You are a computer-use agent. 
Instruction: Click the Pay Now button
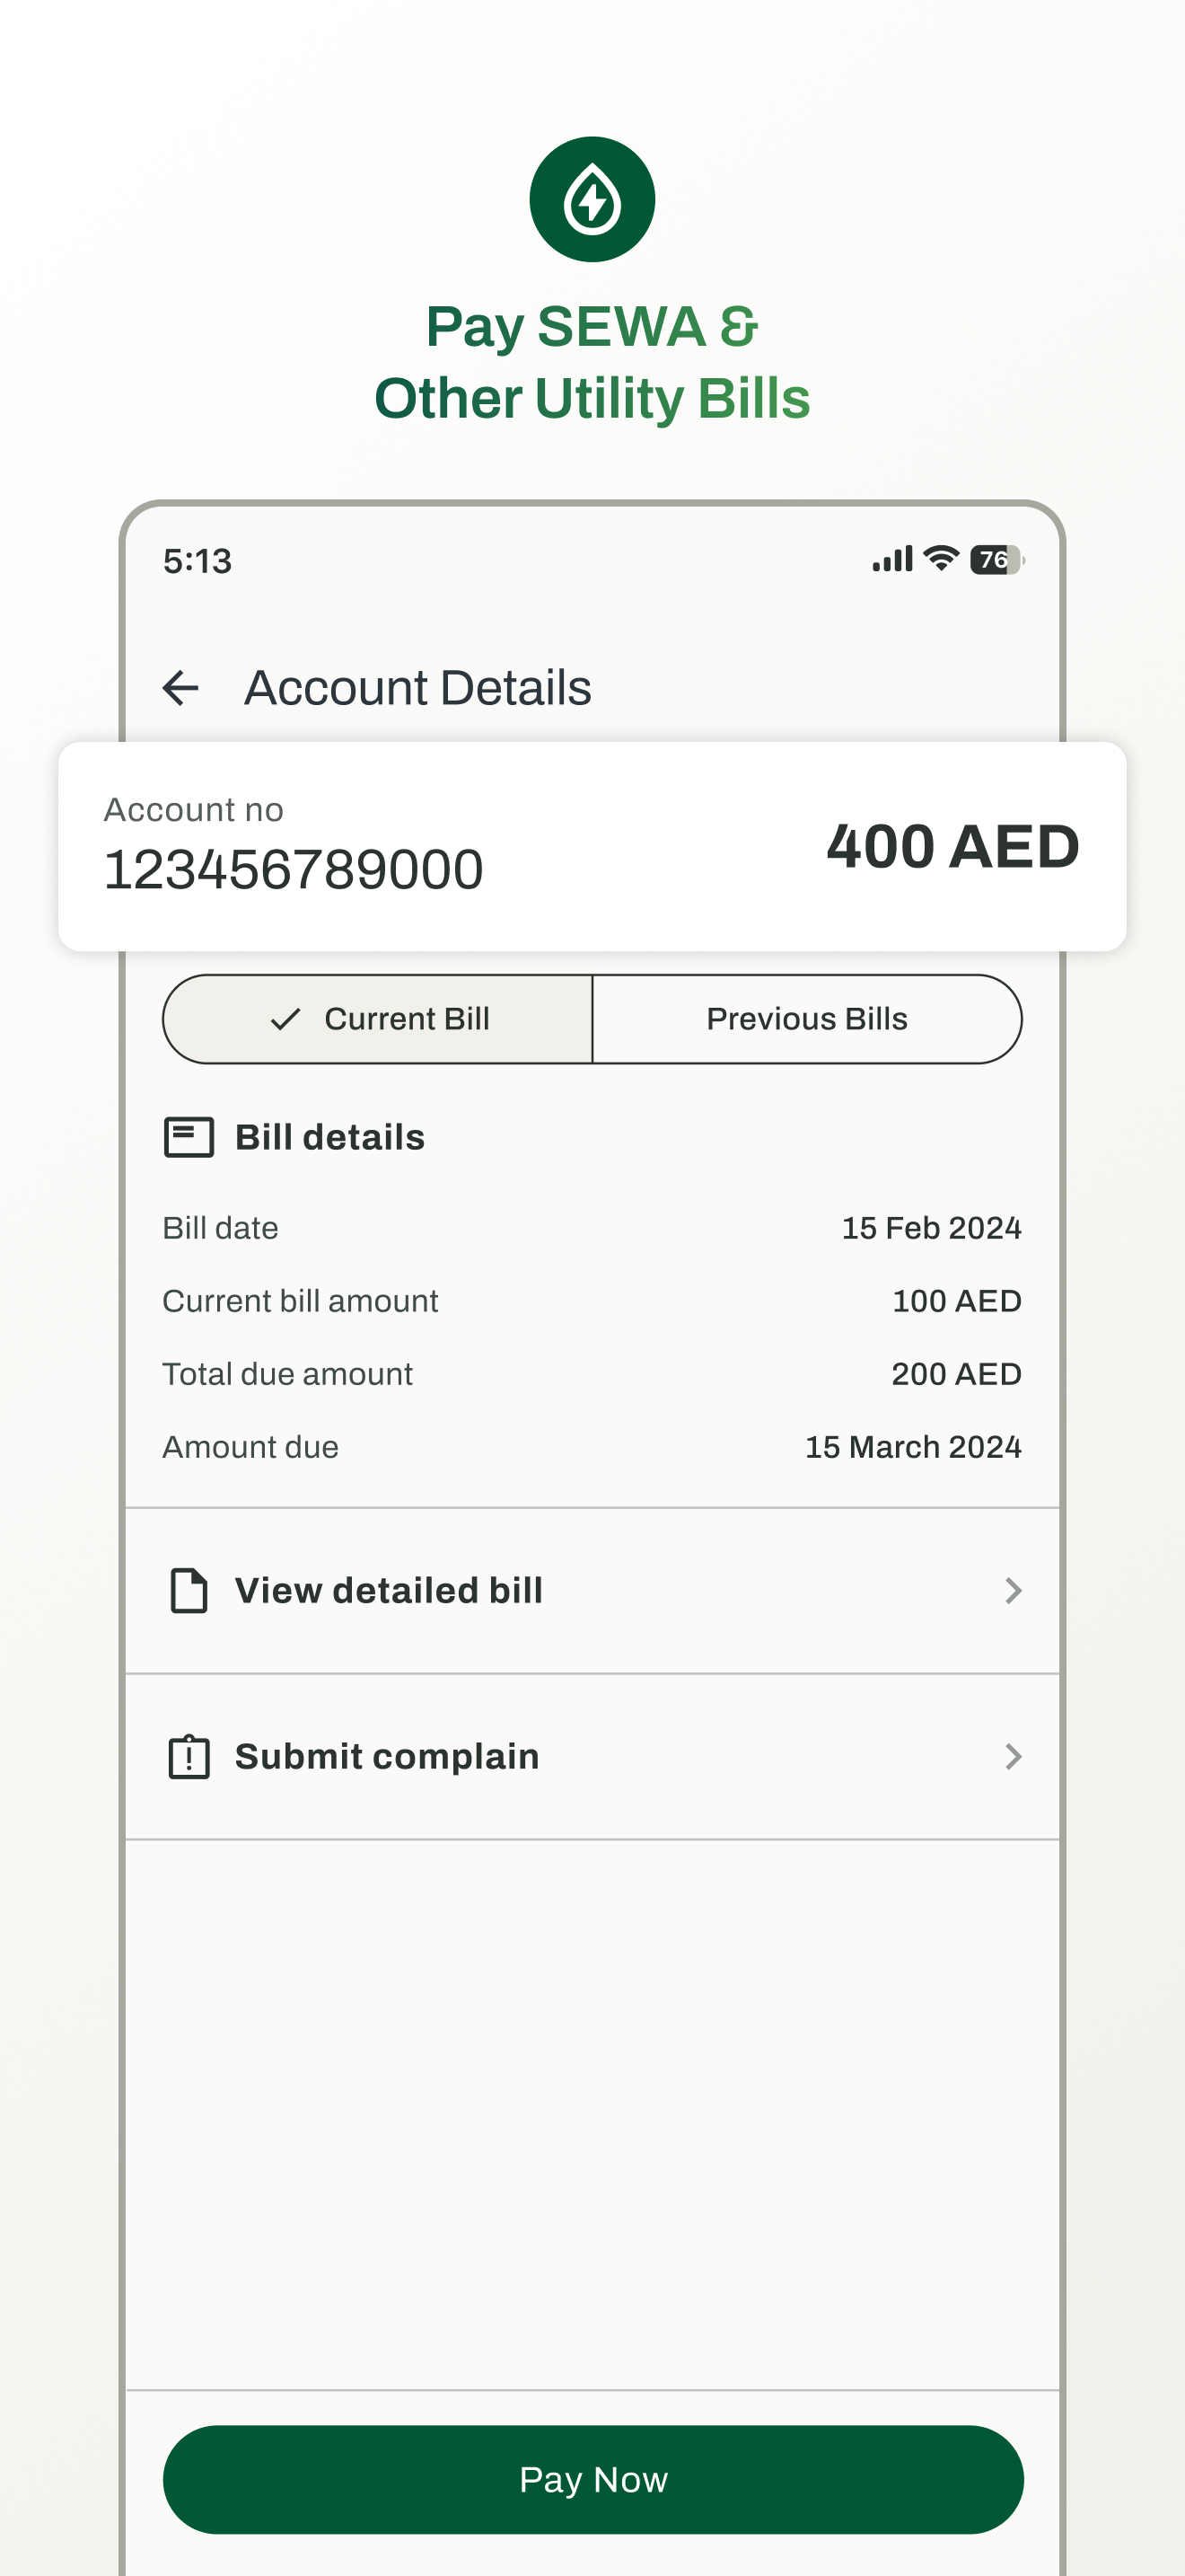pos(592,2480)
